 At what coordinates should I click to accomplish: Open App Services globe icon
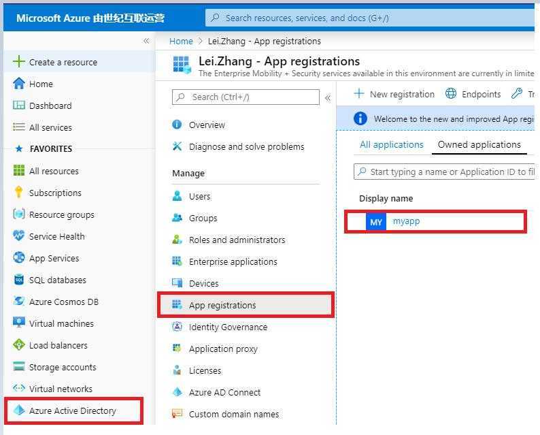click(18, 257)
